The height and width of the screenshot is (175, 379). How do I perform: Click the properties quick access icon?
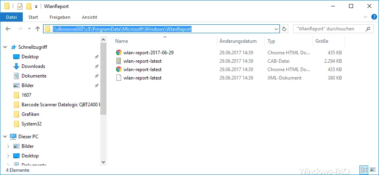coord(20,6)
